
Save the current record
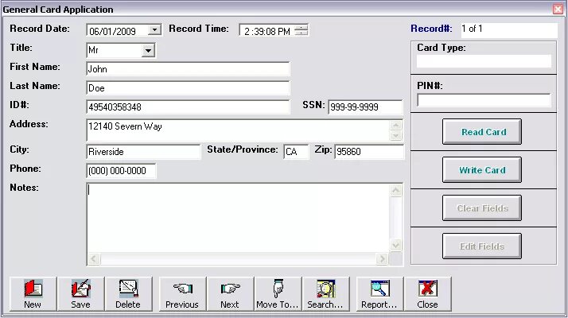pyautogui.click(x=81, y=293)
